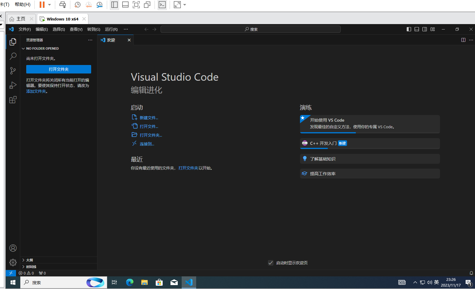Open the 了解基础知识 walkthrough
This screenshot has width=475, height=289.
point(370,159)
